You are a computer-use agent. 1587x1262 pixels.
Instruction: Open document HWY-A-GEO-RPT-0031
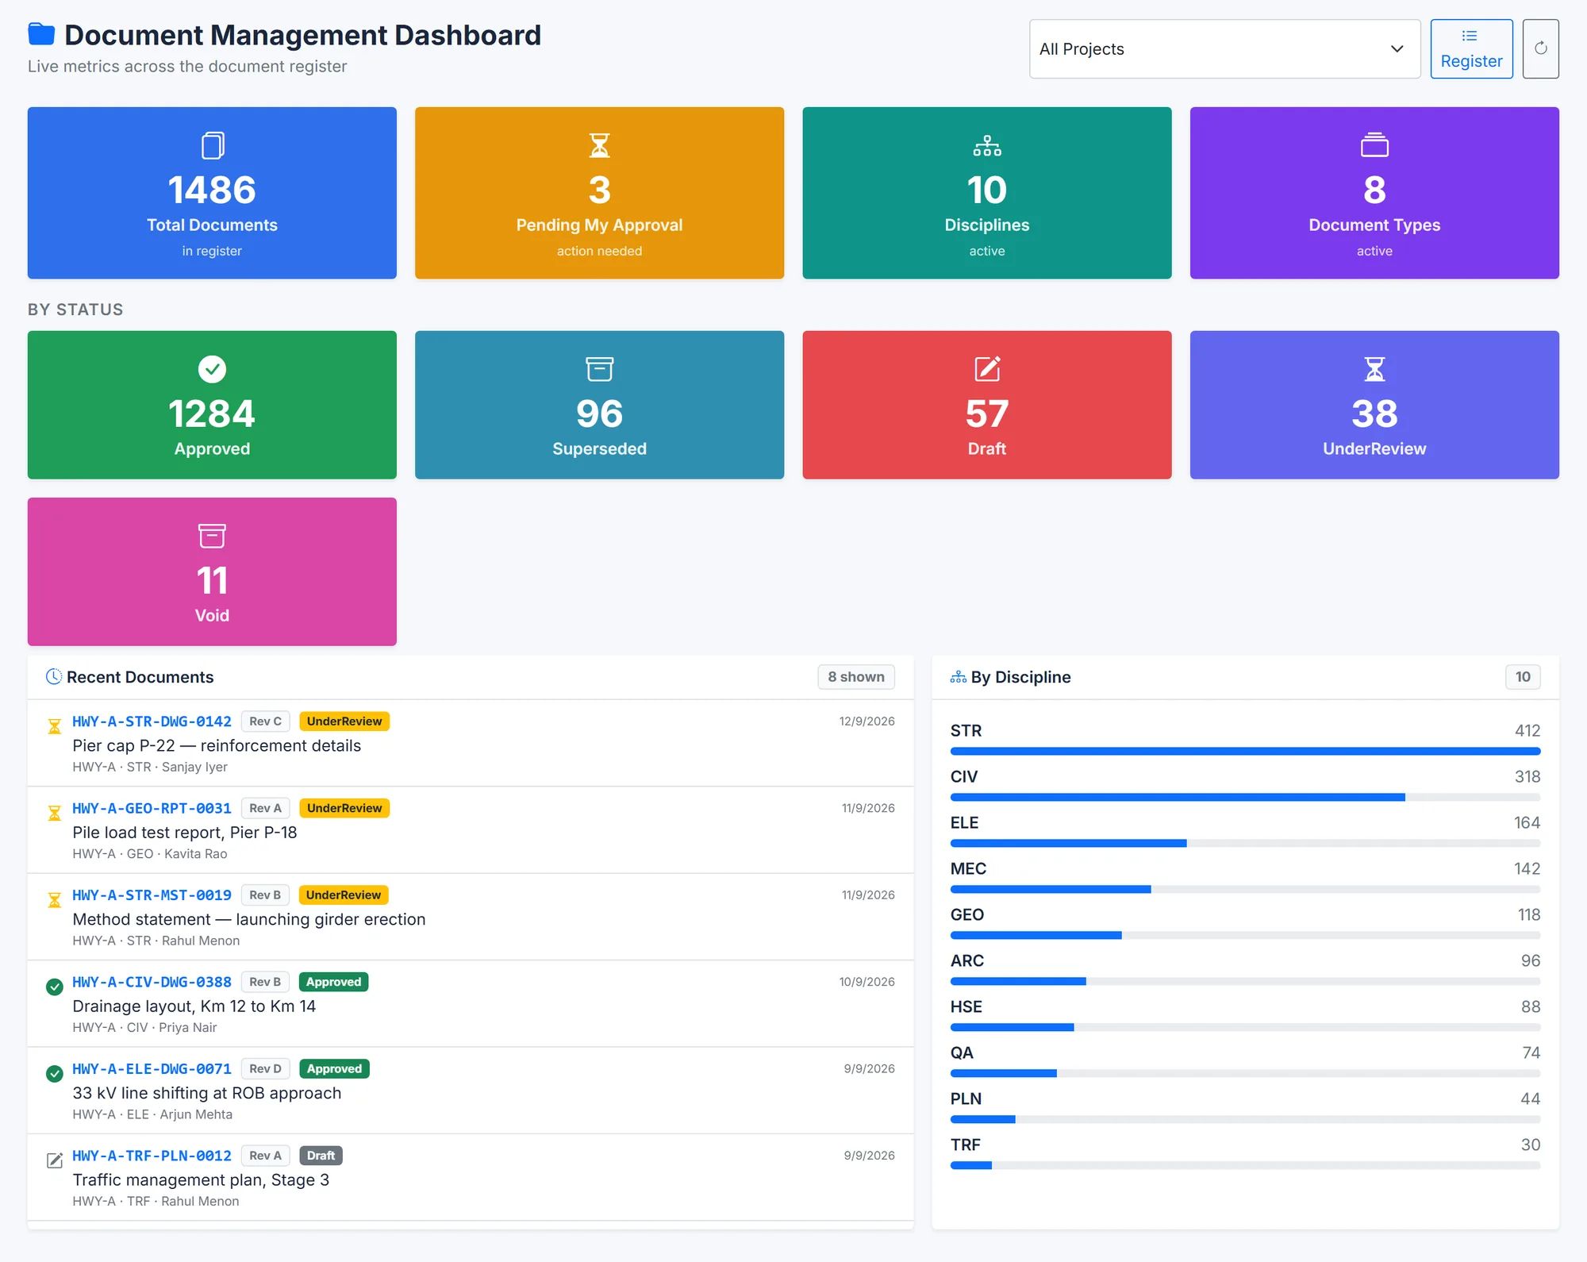pyautogui.click(x=152, y=808)
